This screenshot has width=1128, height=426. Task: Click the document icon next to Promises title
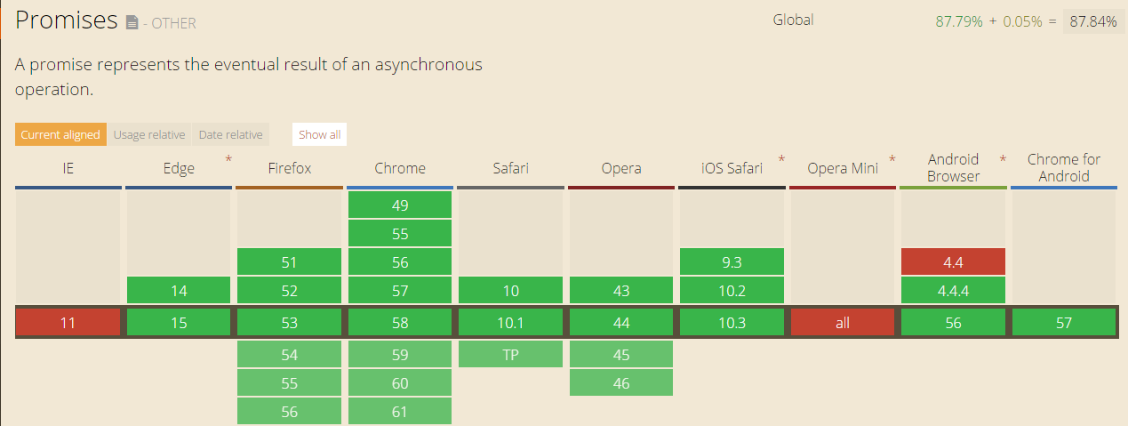pos(132,23)
